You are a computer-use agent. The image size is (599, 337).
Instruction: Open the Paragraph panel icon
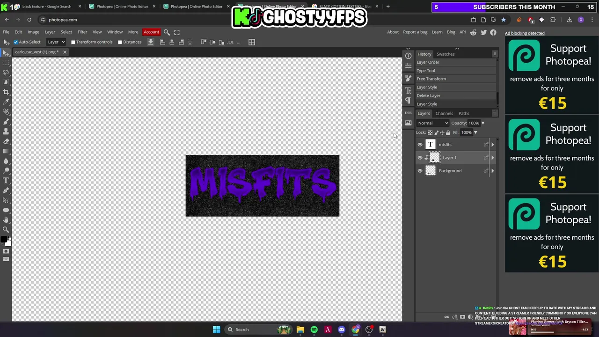(408, 101)
